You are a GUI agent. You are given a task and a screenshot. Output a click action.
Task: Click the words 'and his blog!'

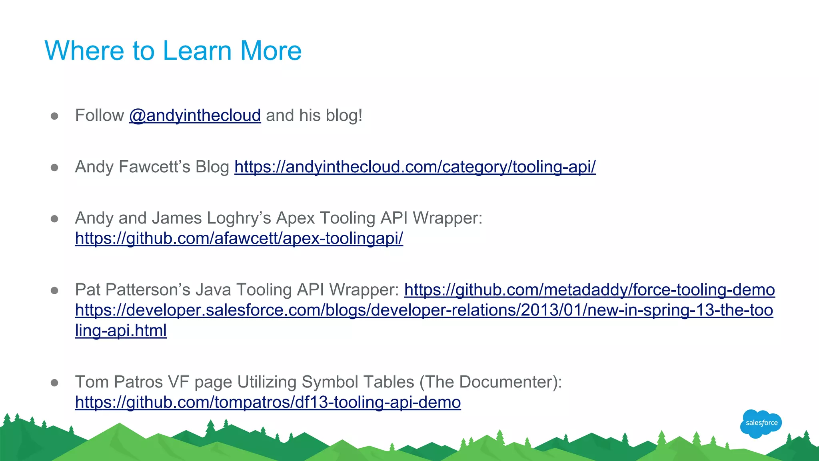[314, 116]
